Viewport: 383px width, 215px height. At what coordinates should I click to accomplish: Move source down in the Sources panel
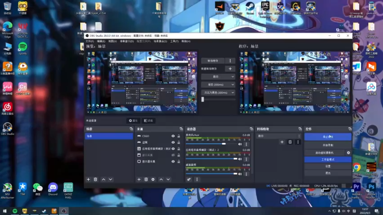(x=169, y=180)
